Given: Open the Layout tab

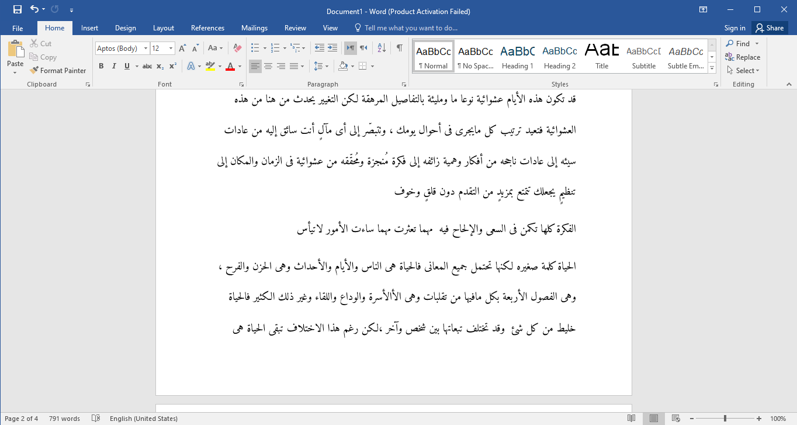Looking at the screenshot, I should 164,28.
